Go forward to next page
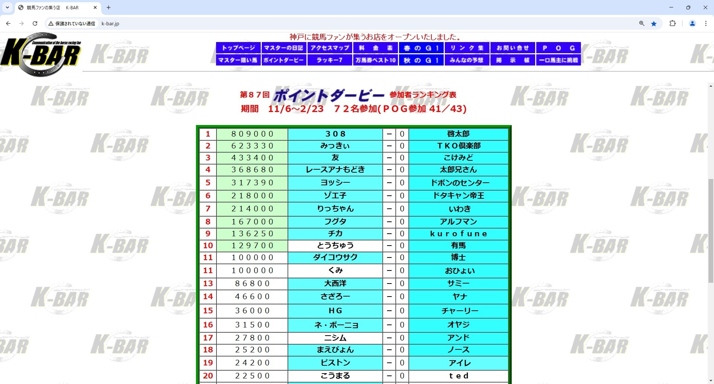Screen dimensions: 714x384 point(22,23)
